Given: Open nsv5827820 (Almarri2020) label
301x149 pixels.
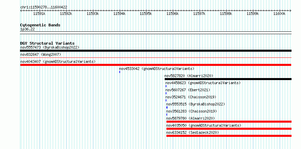Looking at the screenshot, I should (x=189, y=76).
